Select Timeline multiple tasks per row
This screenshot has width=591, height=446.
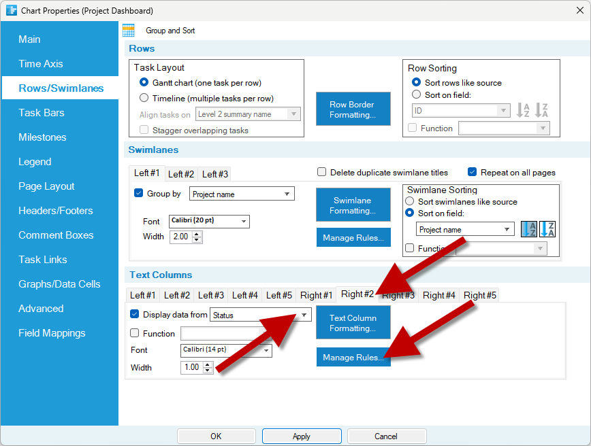tap(144, 98)
